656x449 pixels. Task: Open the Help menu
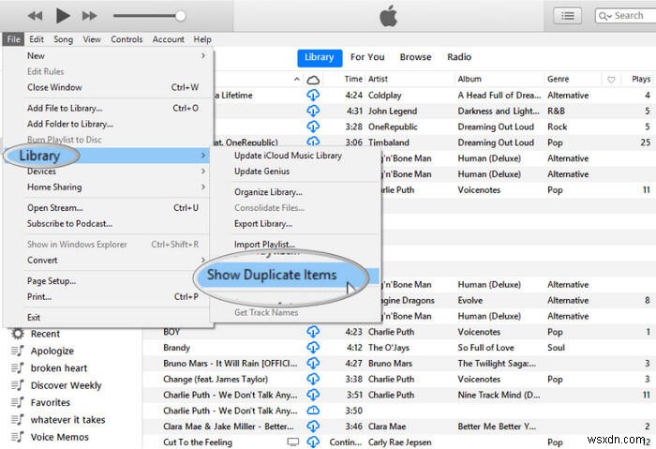(202, 39)
